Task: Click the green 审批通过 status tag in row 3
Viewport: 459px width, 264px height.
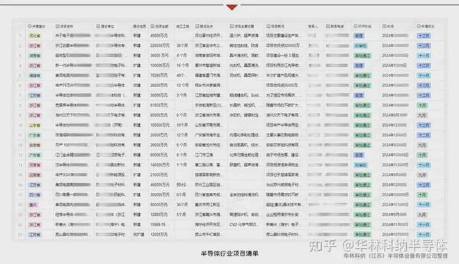Action: pos(362,56)
